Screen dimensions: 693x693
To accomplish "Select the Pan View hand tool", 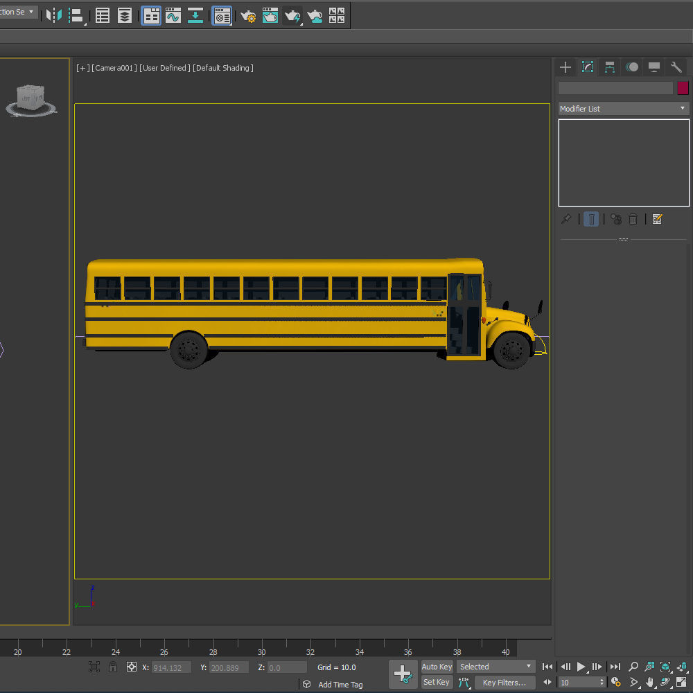I will [649, 683].
